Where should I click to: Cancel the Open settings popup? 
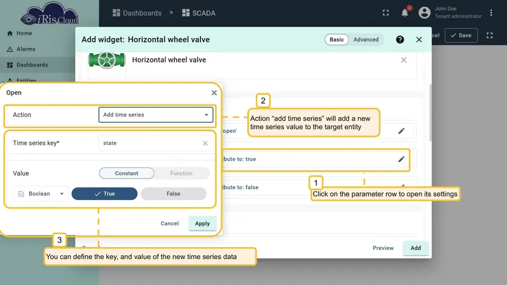click(x=169, y=224)
